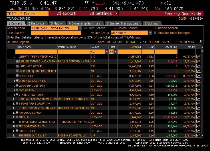Click the Refine Search link

(x=166, y=28)
